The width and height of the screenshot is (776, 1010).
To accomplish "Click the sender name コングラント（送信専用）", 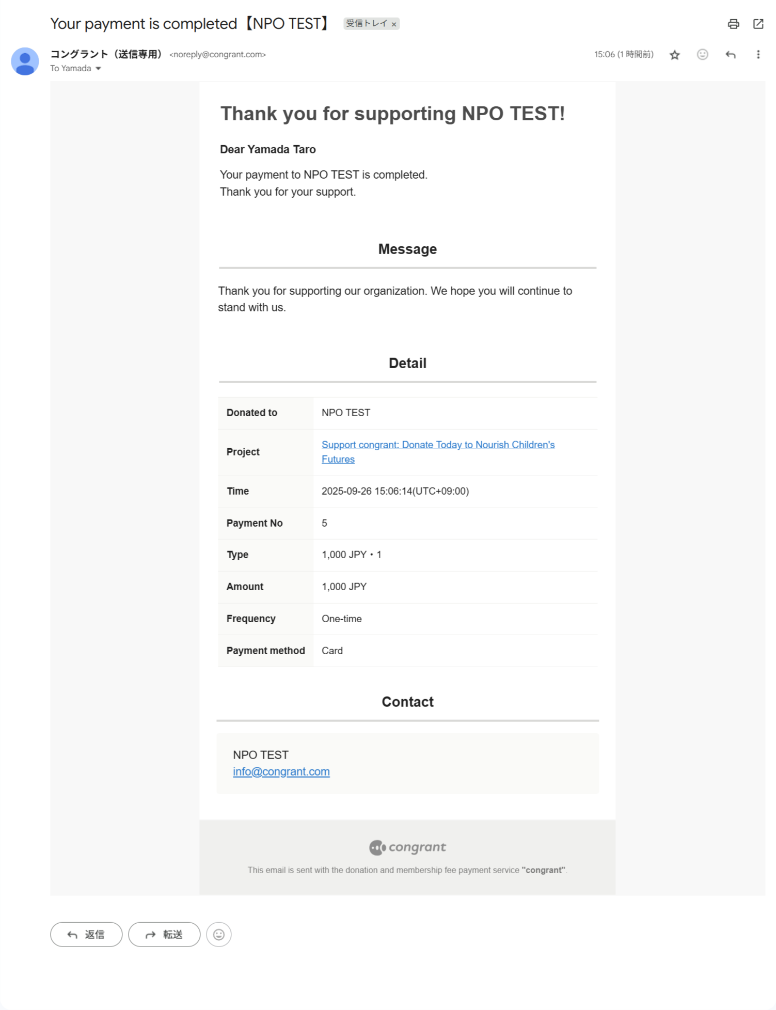I will tap(106, 54).
